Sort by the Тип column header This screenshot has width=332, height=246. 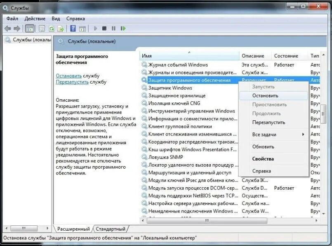tap(314, 56)
